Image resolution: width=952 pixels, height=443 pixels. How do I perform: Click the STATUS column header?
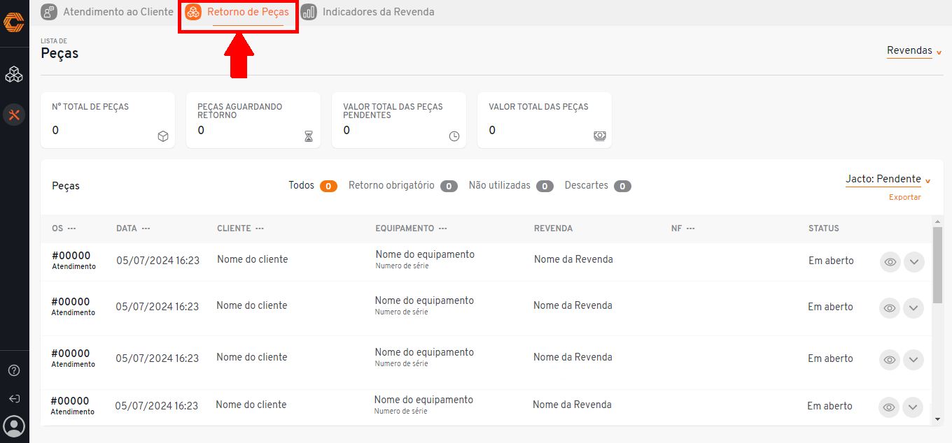pyautogui.click(x=824, y=228)
